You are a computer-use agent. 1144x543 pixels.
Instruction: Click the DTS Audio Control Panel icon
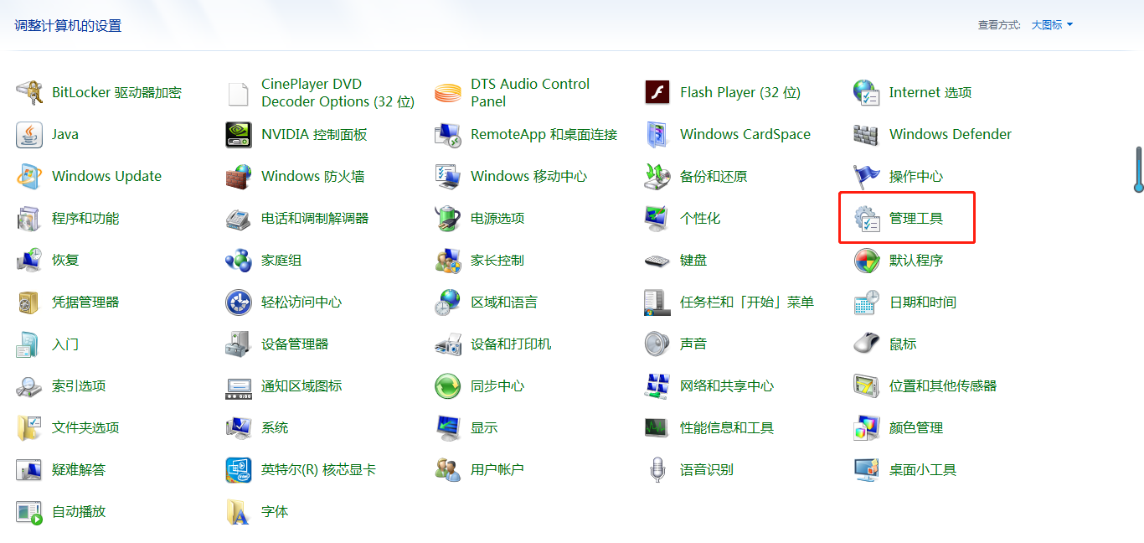[x=448, y=92]
